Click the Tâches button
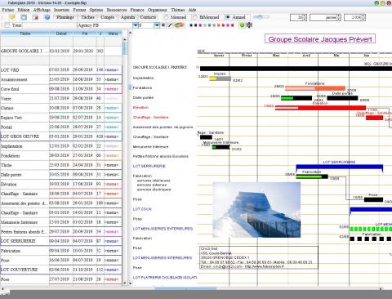Image resolution: width=392 pixels, height=299 pixels. coord(87,17)
